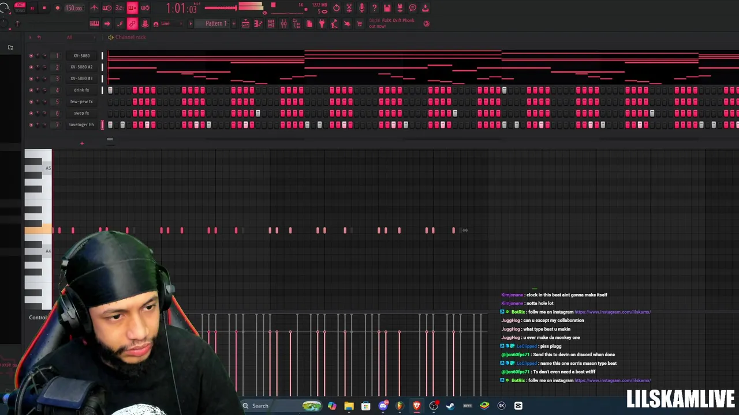Open the Mixer view icon
The height and width of the screenshot is (415, 739).
pos(283,24)
